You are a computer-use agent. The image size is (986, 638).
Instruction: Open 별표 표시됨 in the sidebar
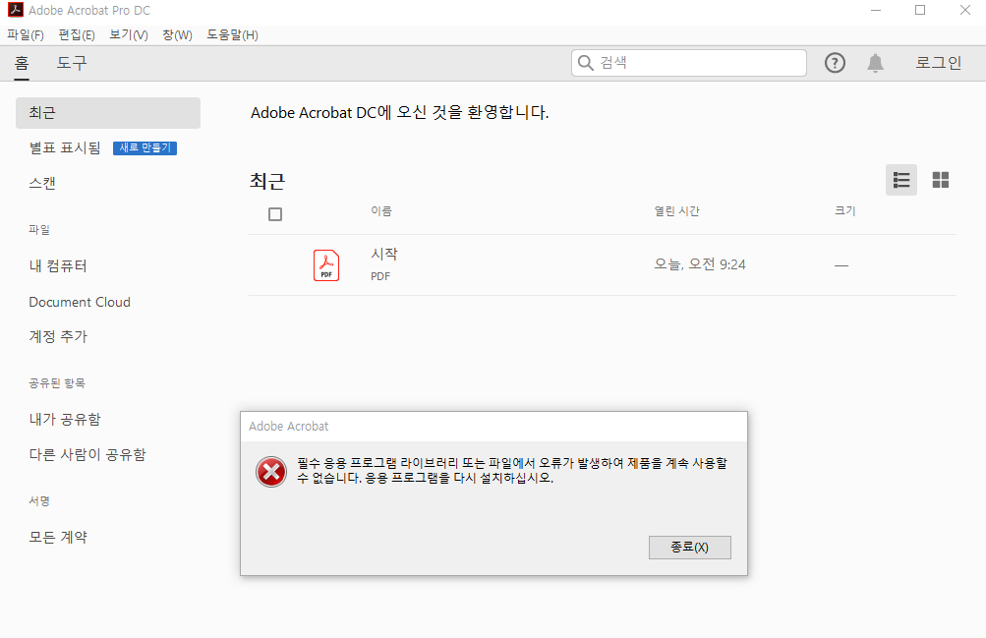click(x=65, y=147)
